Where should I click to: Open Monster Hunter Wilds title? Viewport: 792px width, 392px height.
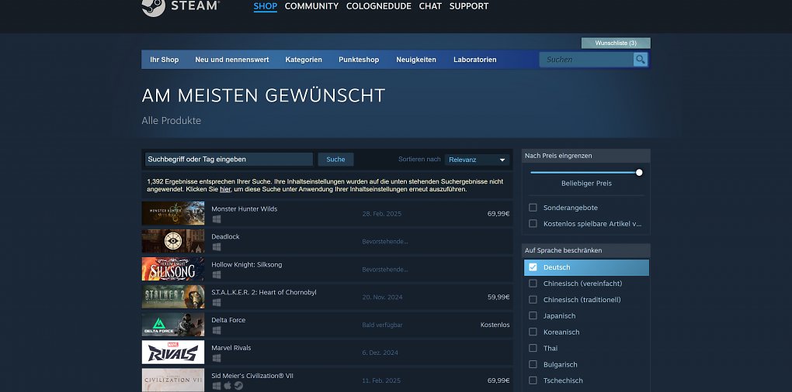click(244, 208)
